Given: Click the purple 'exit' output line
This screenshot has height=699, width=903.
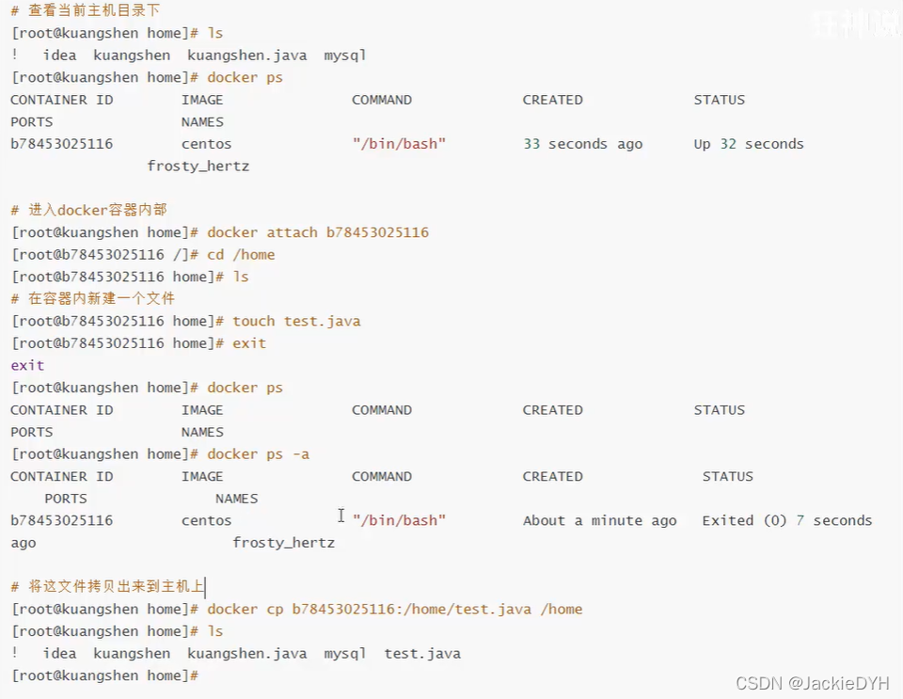Looking at the screenshot, I should click(x=27, y=366).
